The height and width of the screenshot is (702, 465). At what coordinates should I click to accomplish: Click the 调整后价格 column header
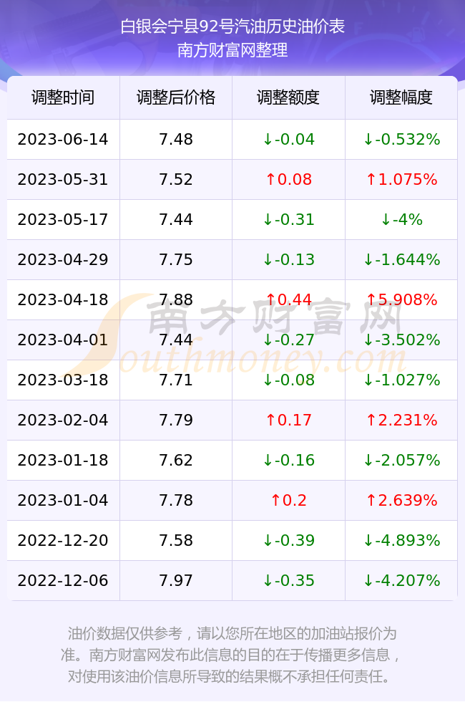click(176, 97)
